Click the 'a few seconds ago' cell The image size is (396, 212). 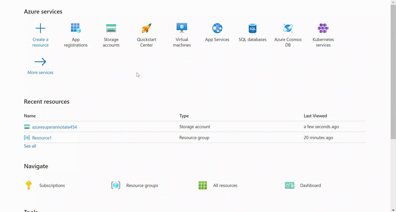click(321, 127)
